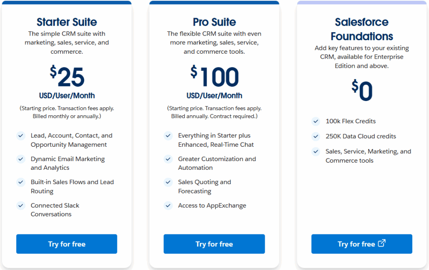
Task: Click checkmark icon beside Sales Quoting and Forecasting
Action: click(168, 182)
